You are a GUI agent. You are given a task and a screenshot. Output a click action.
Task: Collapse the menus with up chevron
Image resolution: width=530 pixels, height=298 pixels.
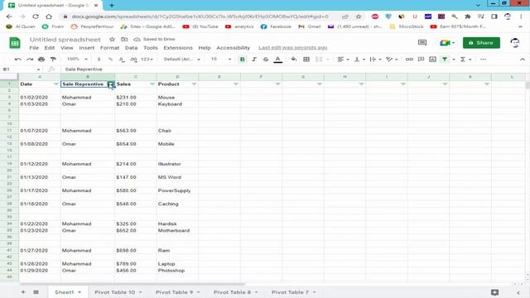point(523,59)
